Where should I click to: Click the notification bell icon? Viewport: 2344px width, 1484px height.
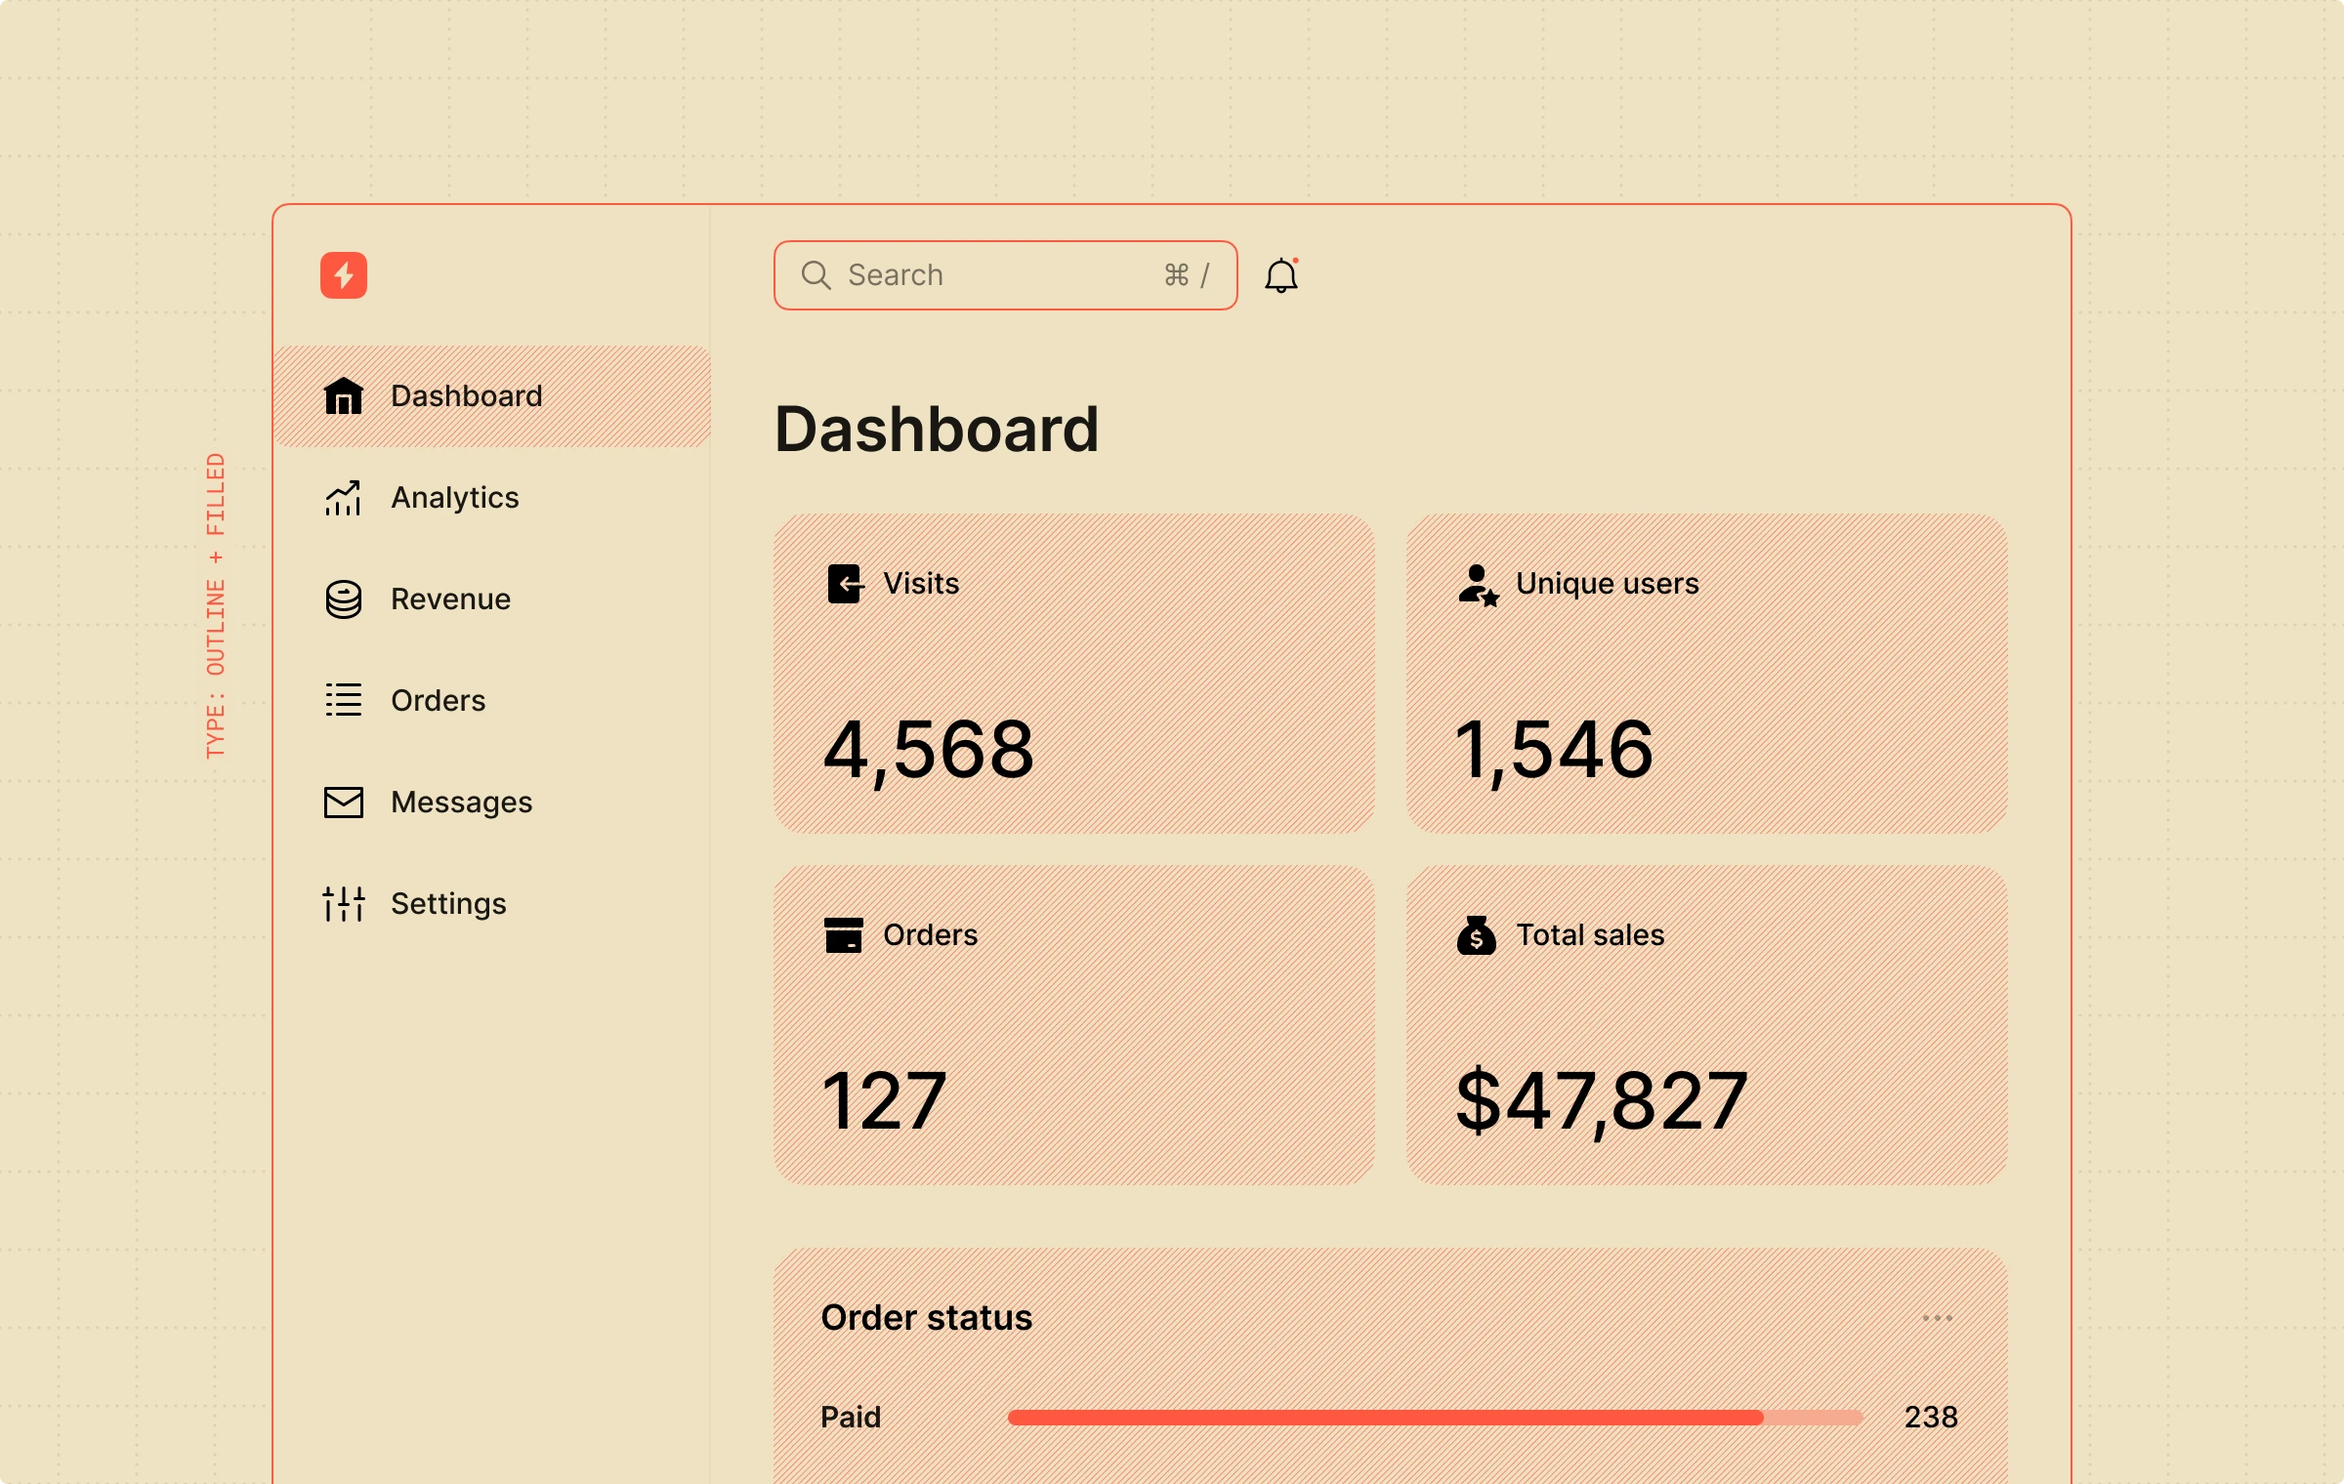(x=1281, y=275)
